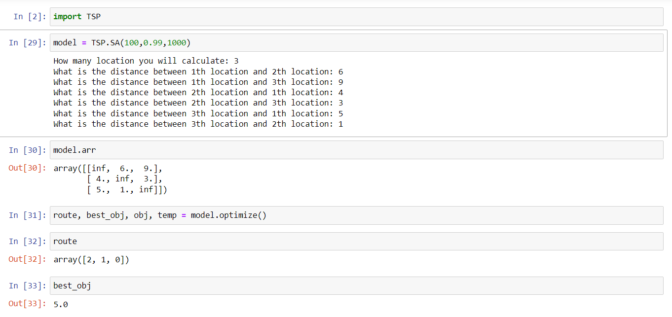Click the 'best_obj' code cell
Image resolution: width=672 pixels, height=317 pixels.
click(x=356, y=286)
